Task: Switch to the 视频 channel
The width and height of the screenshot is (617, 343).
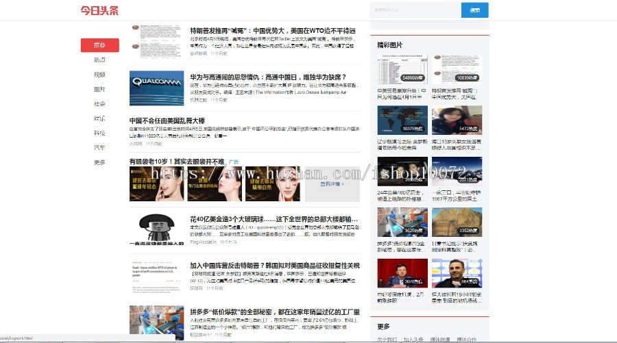Action: pos(99,74)
